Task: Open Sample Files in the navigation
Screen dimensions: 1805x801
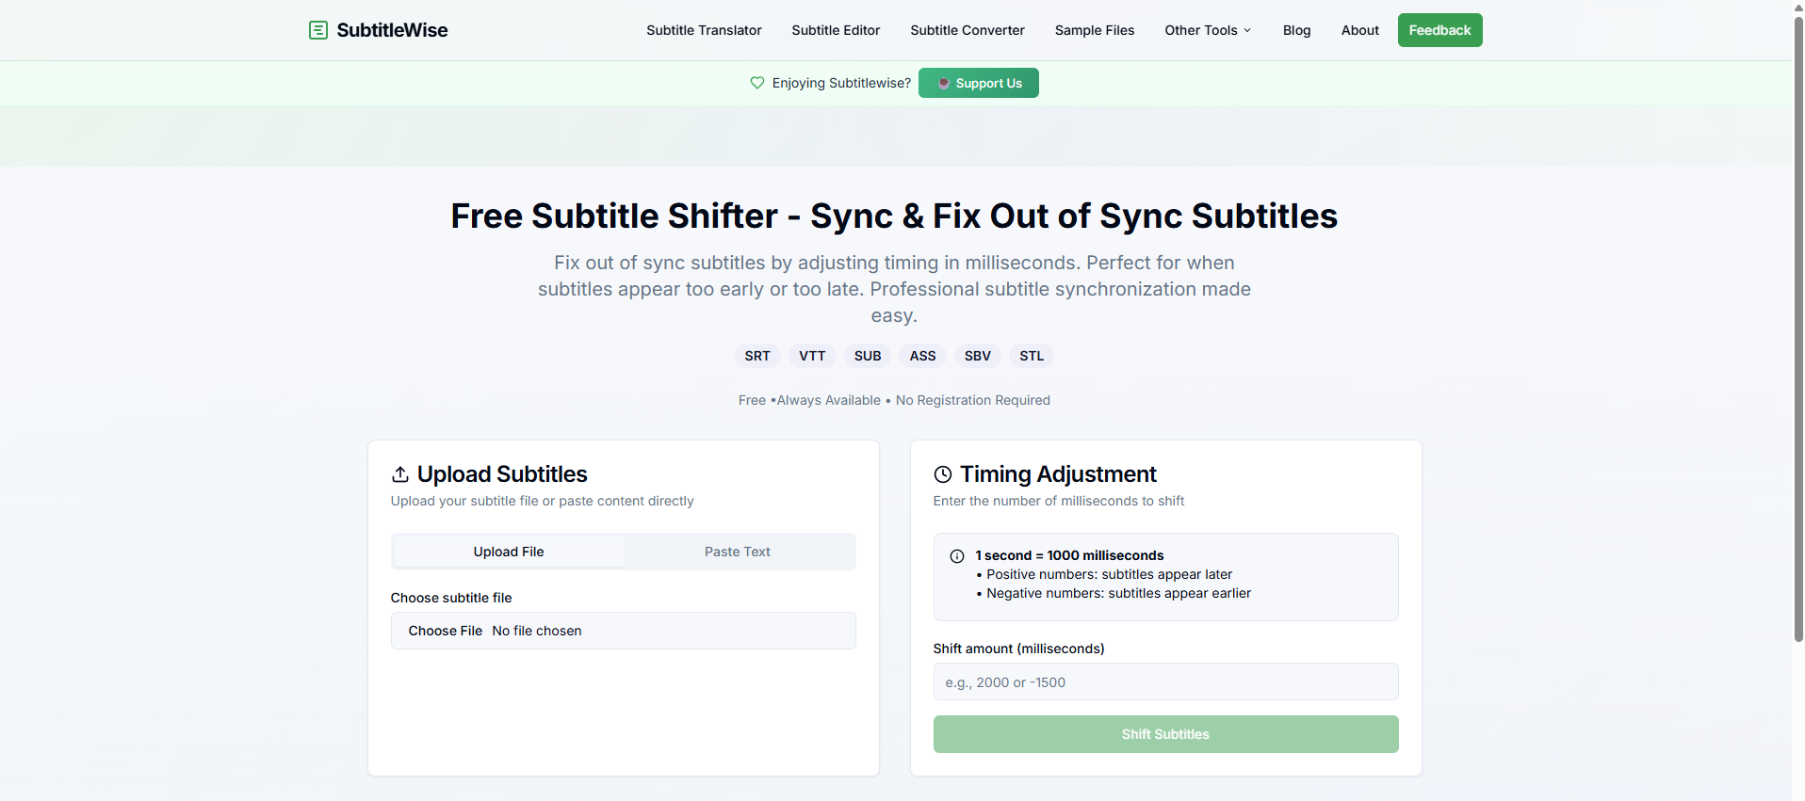Action: [1095, 30]
